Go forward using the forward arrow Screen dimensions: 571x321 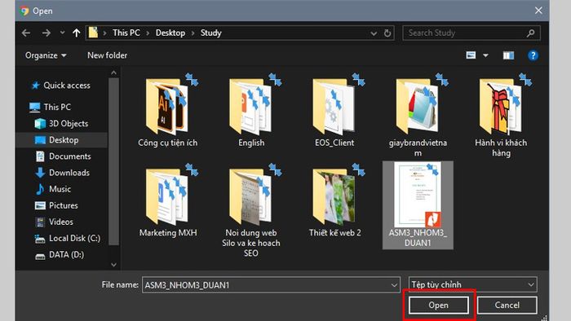(46, 33)
